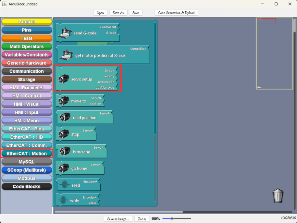The height and width of the screenshot is (223, 297).
Task: Open Math Operators category
Action: tap(27, 47)
